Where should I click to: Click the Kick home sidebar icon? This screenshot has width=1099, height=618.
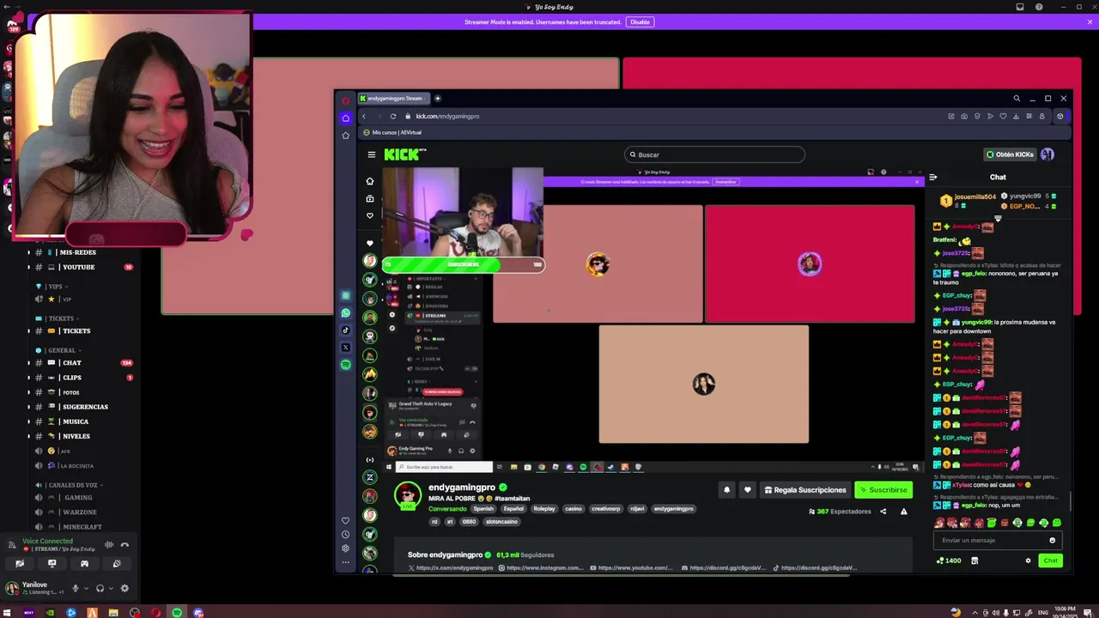(370, 181)
